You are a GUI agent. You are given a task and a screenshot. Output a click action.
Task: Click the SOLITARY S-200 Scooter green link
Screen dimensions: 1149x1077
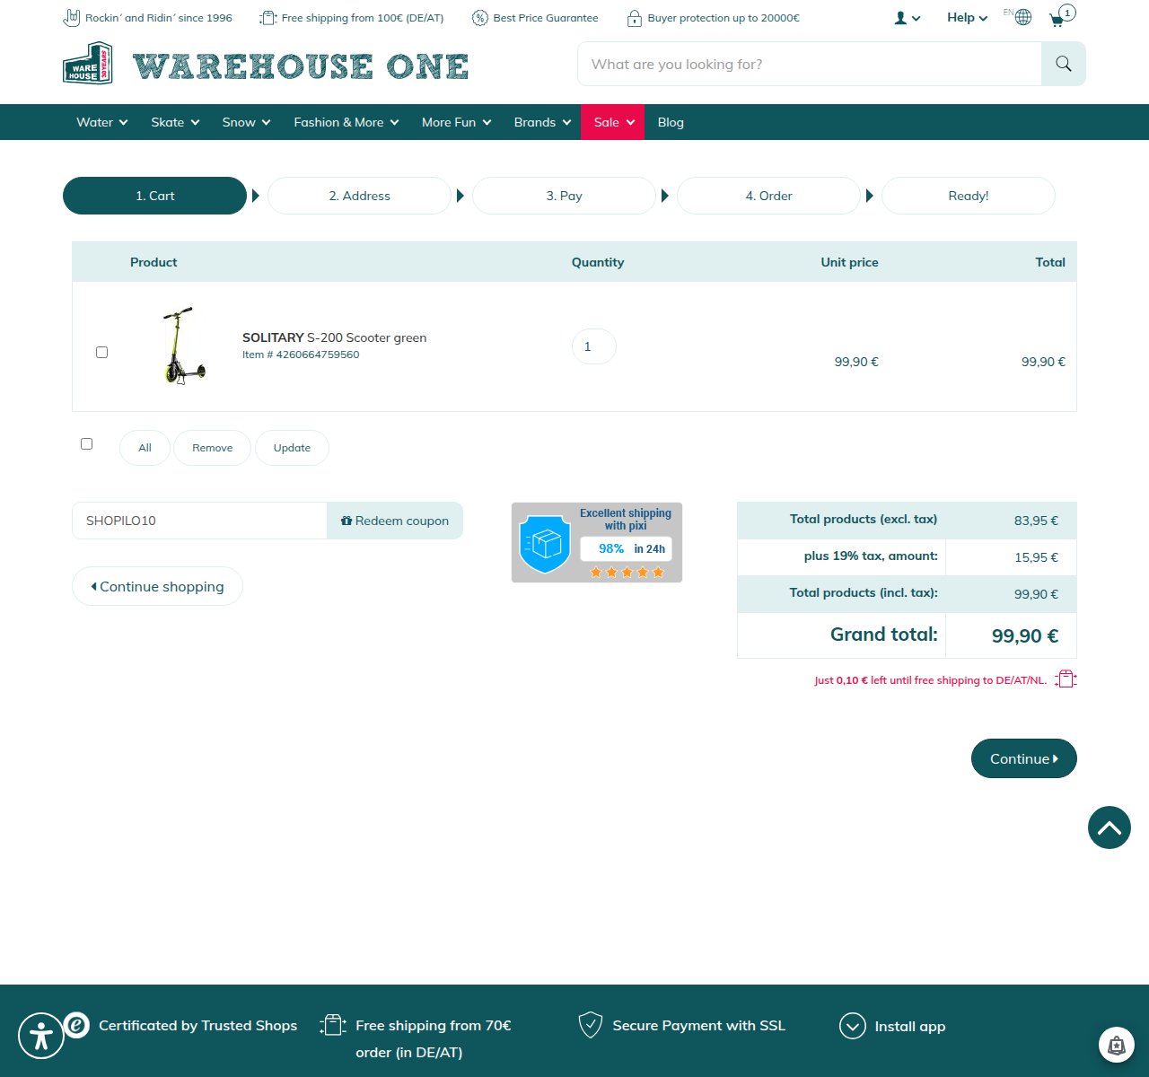334,337
